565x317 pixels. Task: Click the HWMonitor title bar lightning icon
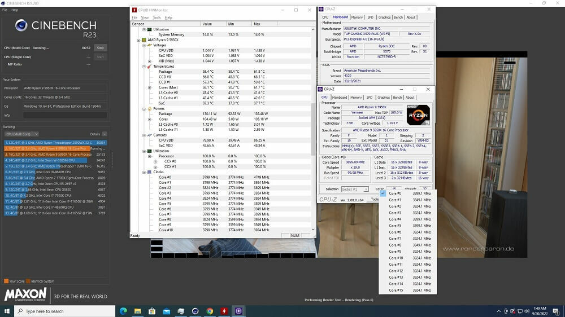click(x=134, y=10)
